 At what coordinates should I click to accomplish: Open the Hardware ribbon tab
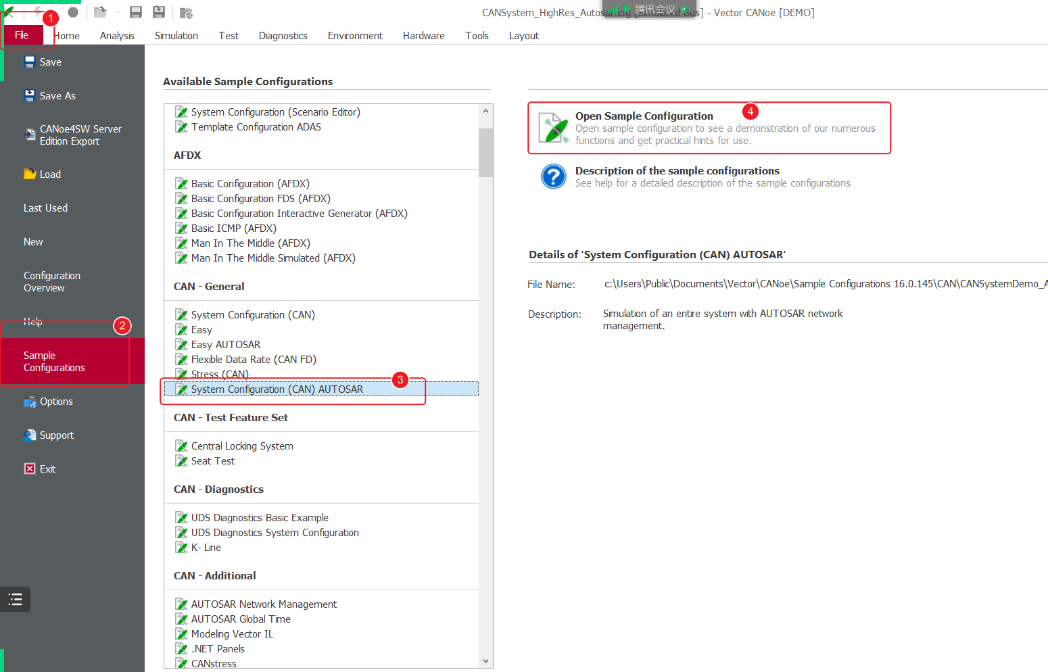pos(424,36)
